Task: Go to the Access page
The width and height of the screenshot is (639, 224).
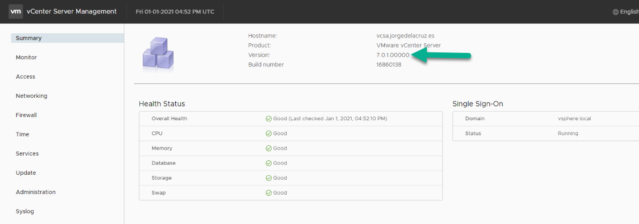Action: tap(26, 76)
